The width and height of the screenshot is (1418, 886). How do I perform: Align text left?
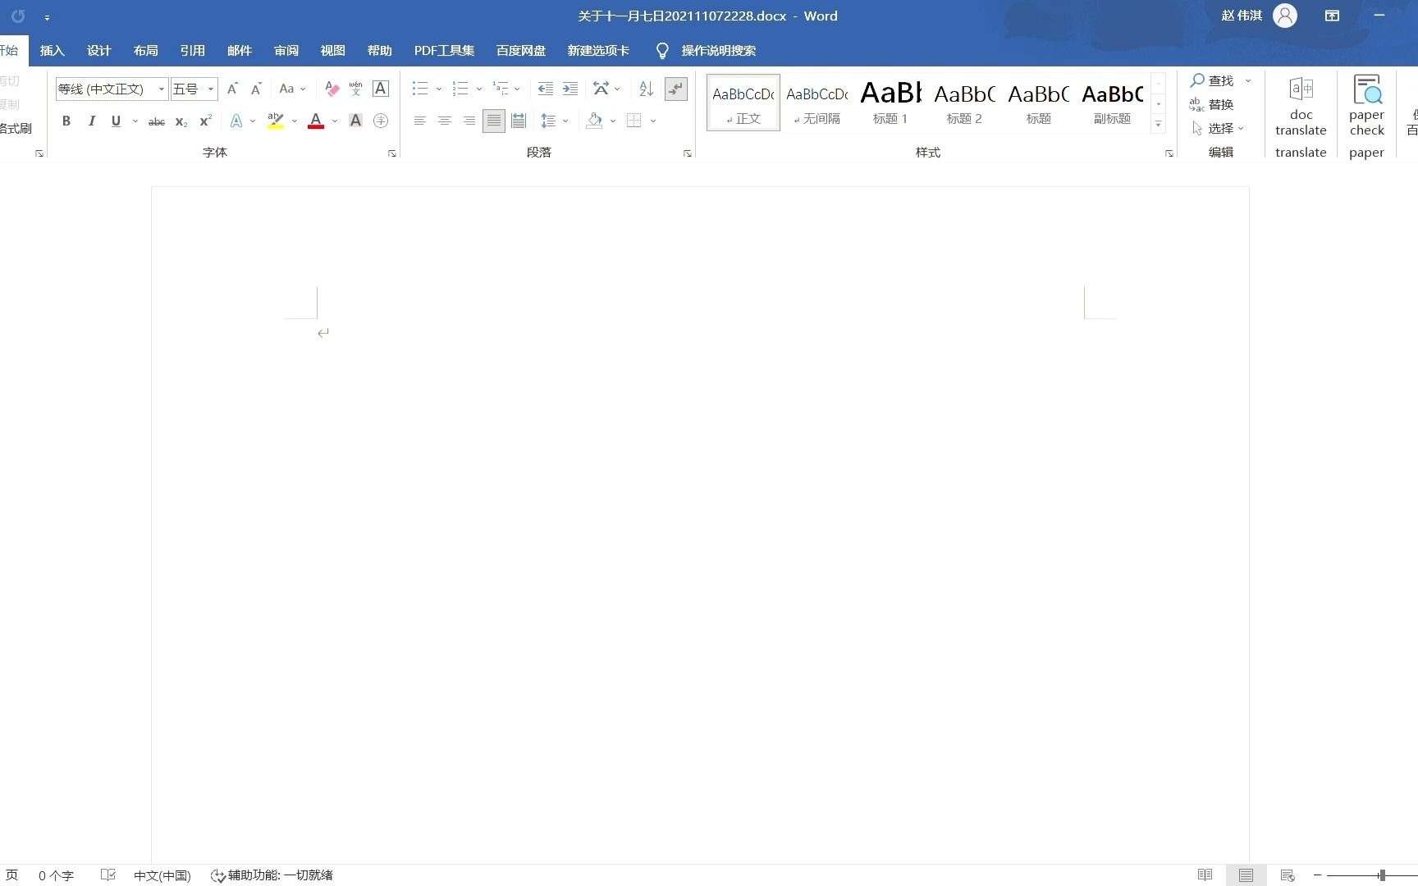point(419,121)
